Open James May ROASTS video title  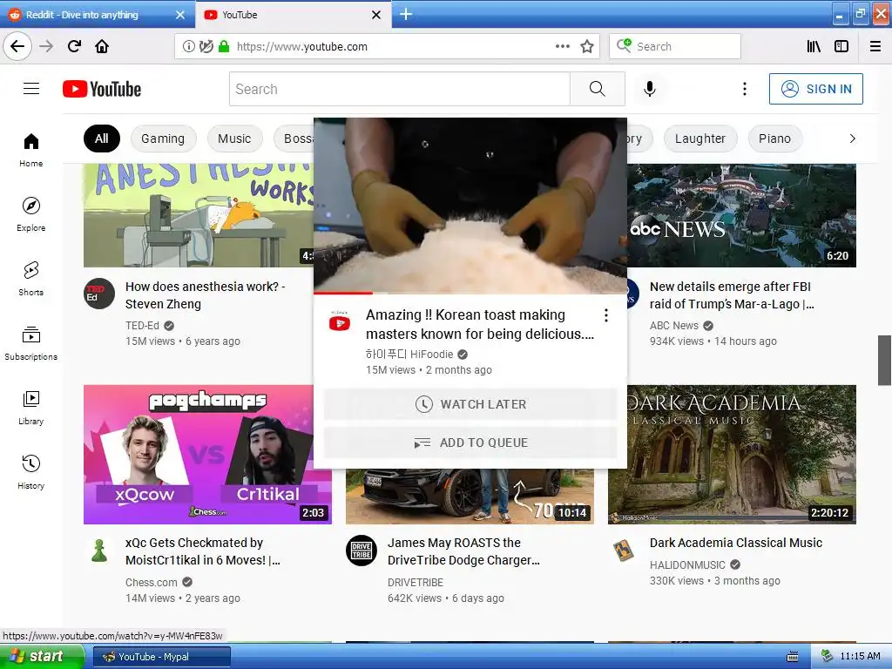point(463,551)
